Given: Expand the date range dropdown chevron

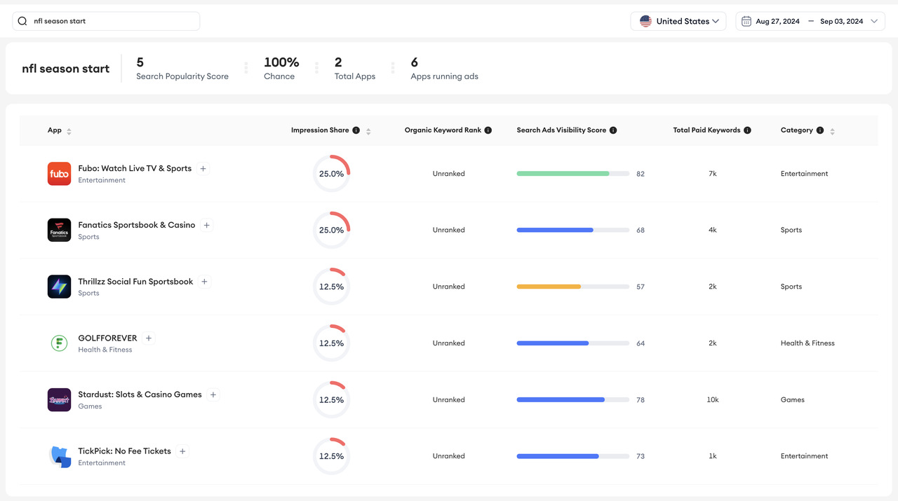Looking at the screenshot, I should [x=874, y=21].
